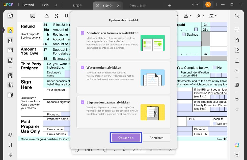Screen dimensions: 247x160
Task: Click the PTIN field in Paid Preparer
Action: tap(198, 123)
